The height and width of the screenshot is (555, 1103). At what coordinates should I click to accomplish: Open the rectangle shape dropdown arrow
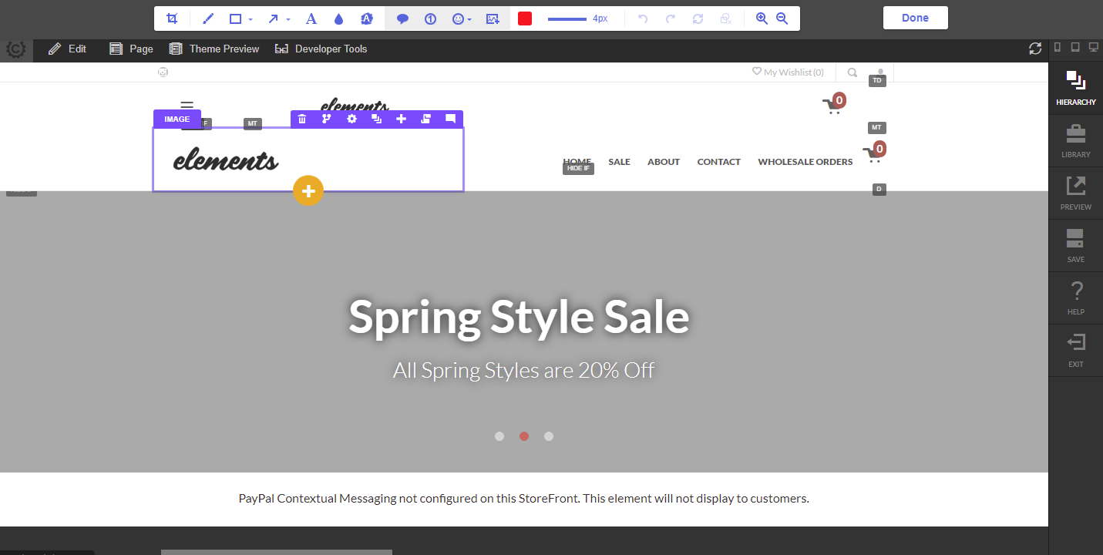(251, 19)
